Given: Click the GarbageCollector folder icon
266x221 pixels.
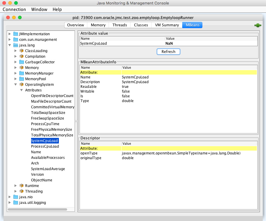Looking at the screenshot, I should (x=21, y=62).
